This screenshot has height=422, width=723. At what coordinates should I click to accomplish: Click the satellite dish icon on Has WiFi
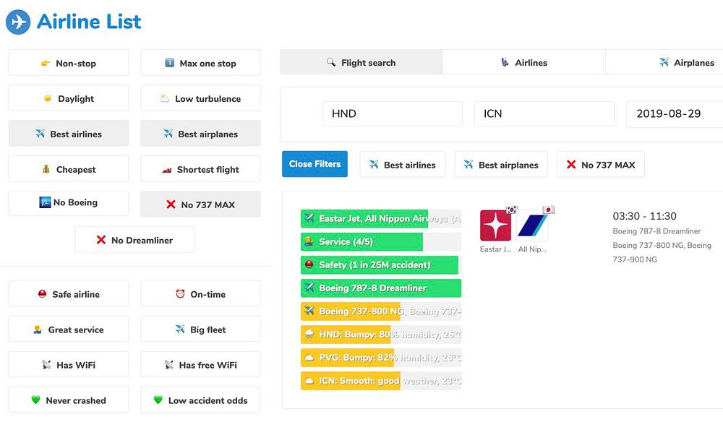[x=46, y=364]
